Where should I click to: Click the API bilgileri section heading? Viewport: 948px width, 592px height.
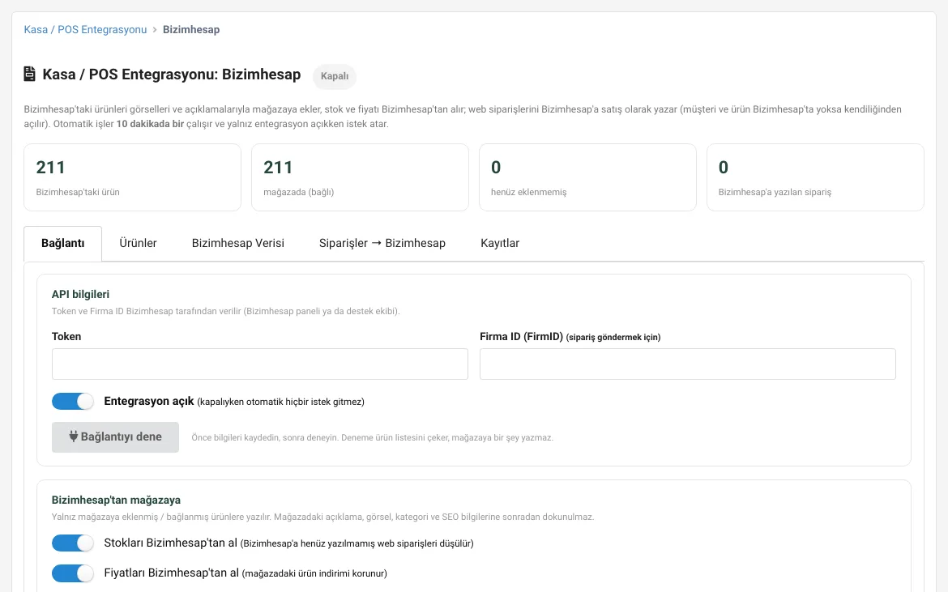tap(80, 294)
